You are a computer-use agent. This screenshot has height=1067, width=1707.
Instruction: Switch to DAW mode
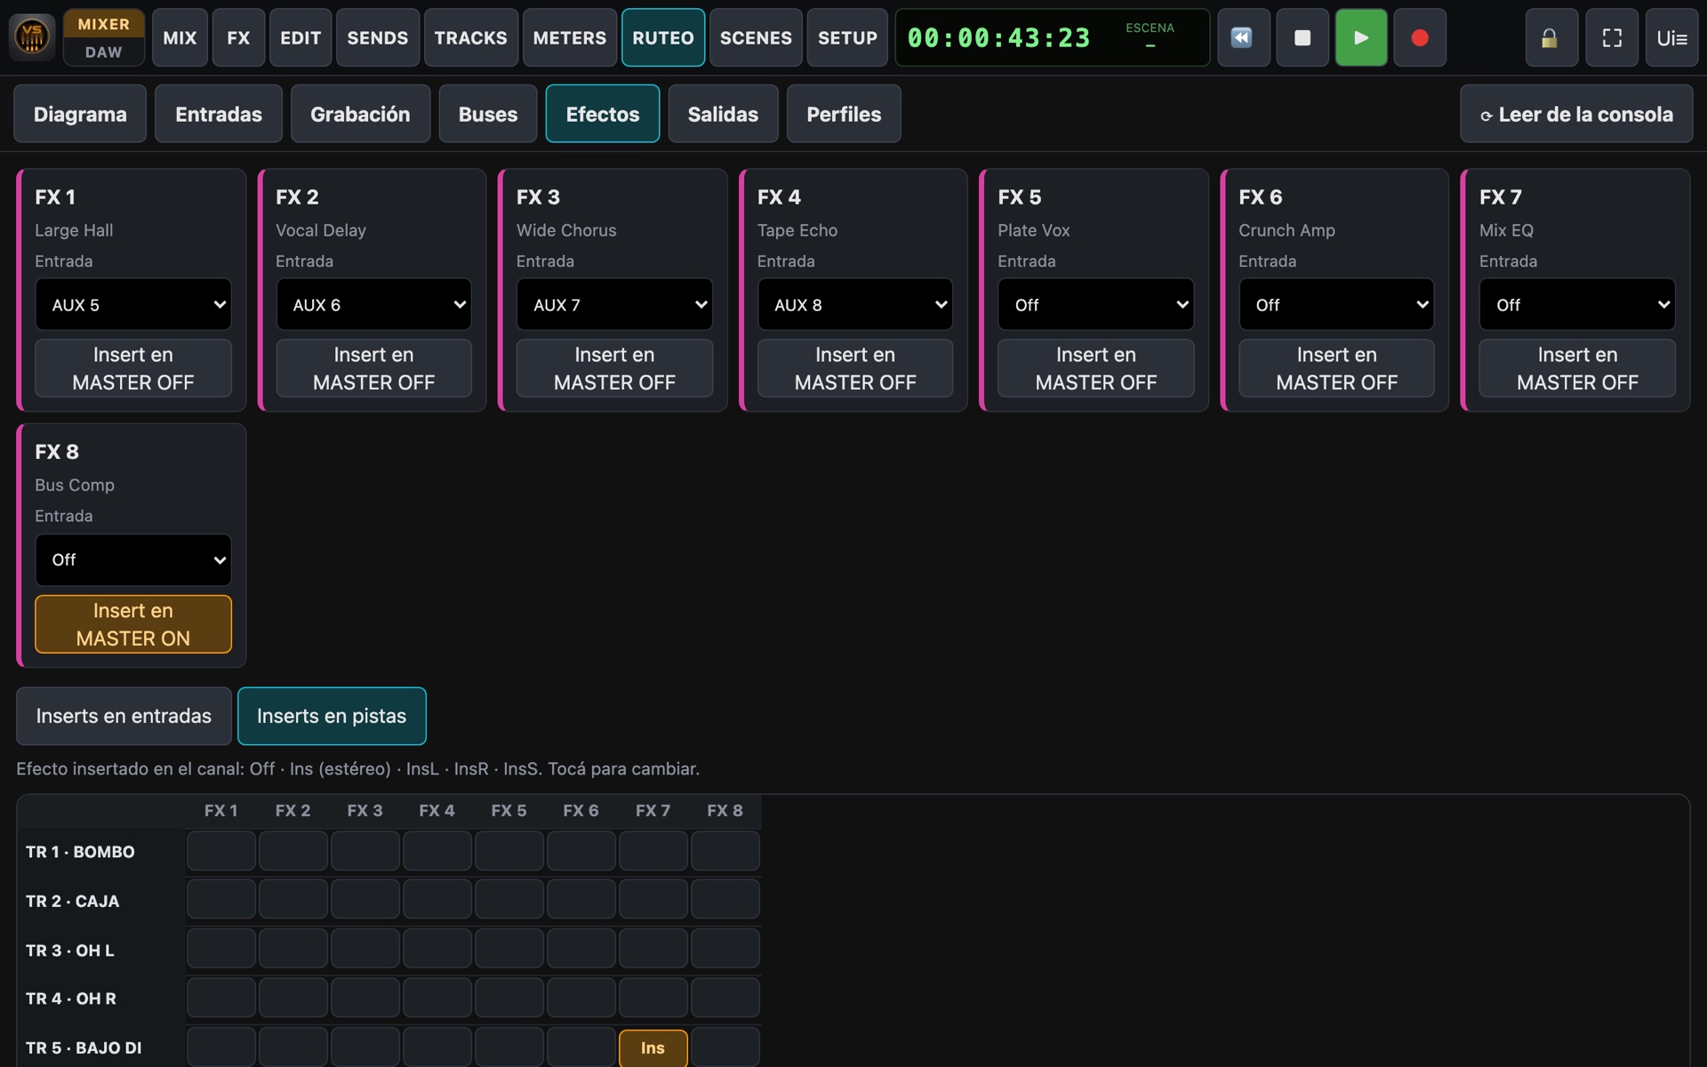coord(104,52)
